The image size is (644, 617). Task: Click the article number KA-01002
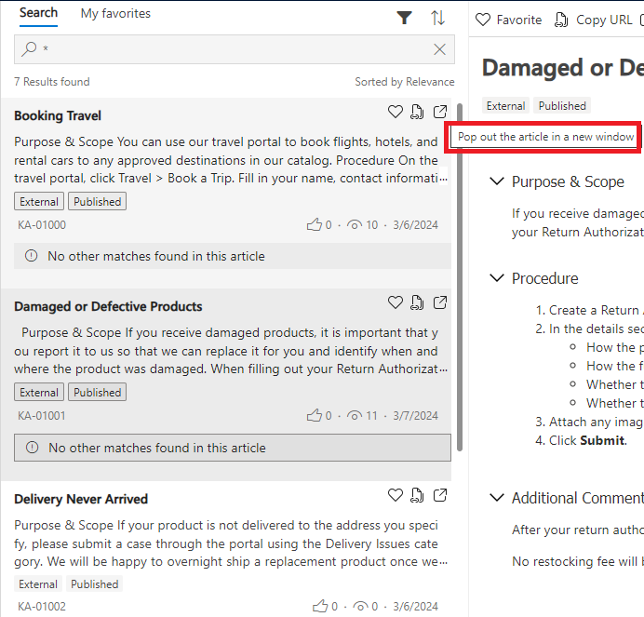(x=42, y=607)
